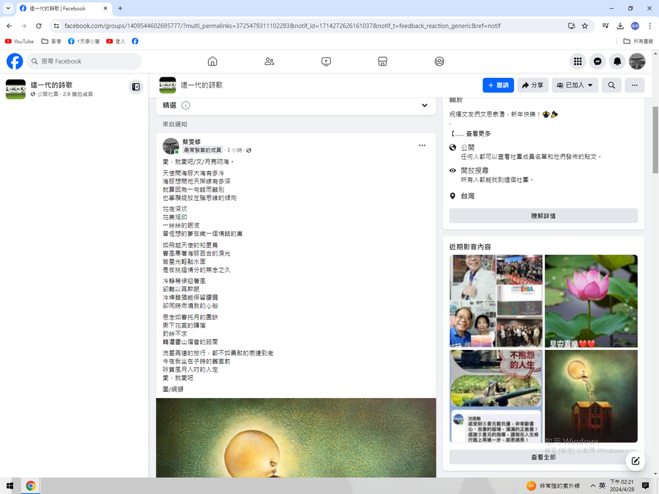
Task: Open Facebook Home from the top navigation
Action: 212,61
